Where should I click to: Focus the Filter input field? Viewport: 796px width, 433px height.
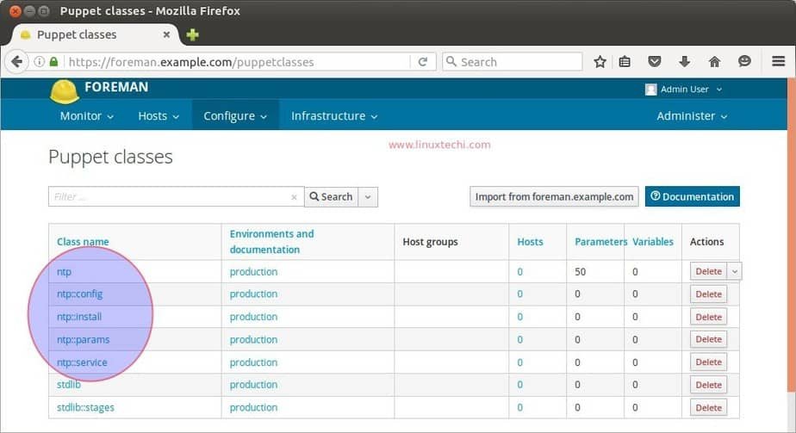click(170, 197)
